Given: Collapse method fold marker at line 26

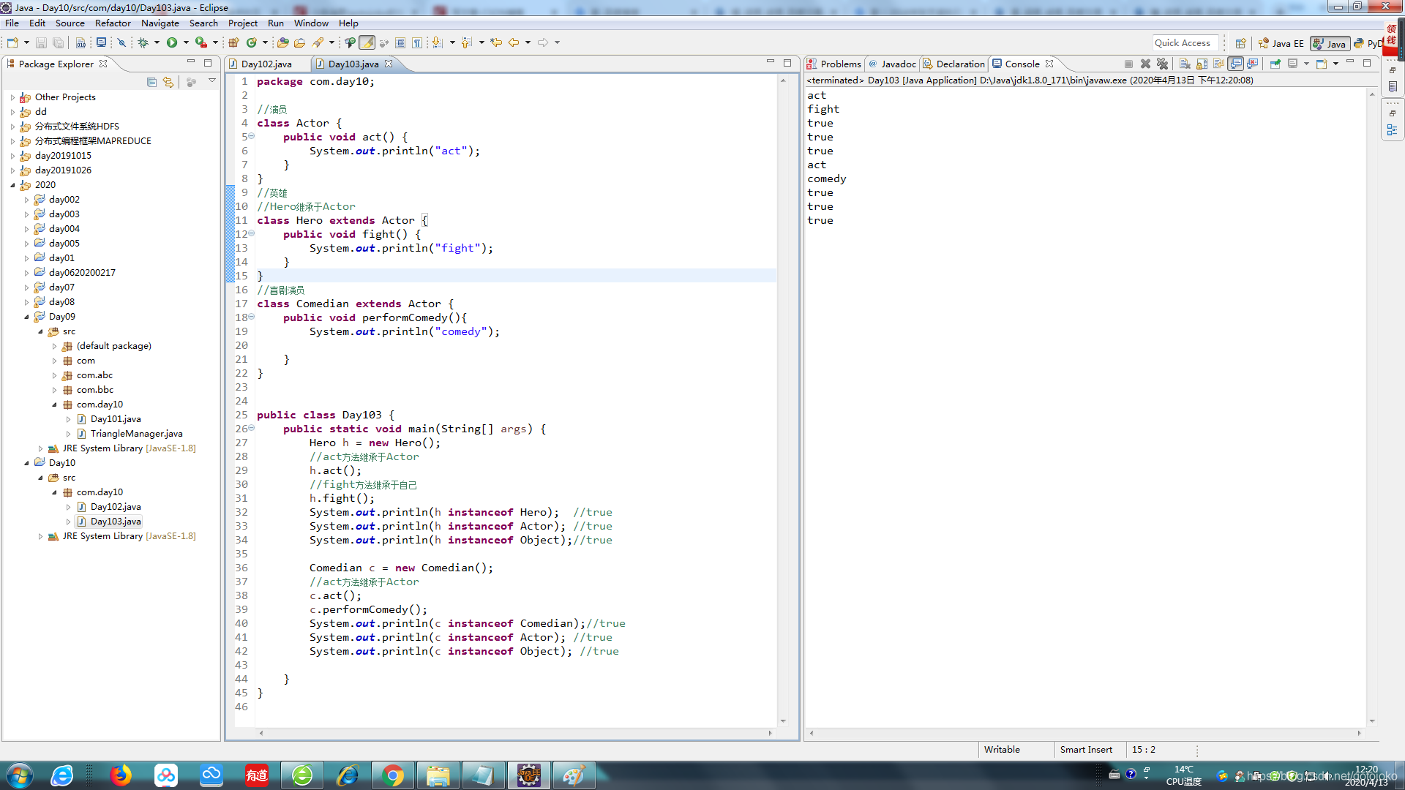Looking at the screenshot, I should [x=251, y=429].
